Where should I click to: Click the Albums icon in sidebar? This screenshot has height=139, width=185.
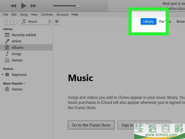tap(7, 48)
